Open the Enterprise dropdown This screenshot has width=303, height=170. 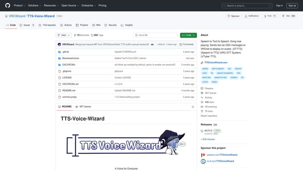pos(89,5)
